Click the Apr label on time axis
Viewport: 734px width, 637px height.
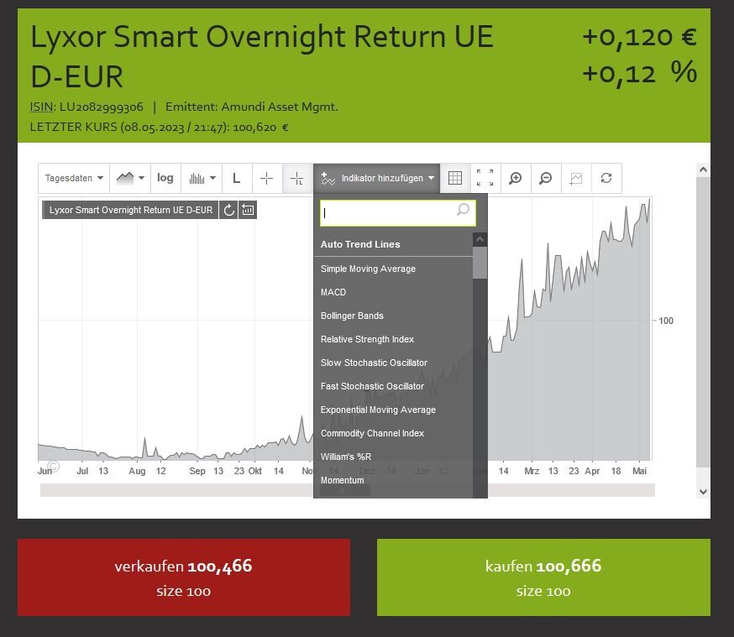(x=592, y=471)
